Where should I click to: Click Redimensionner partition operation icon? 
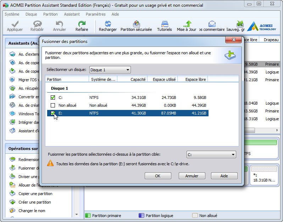point(12,159)
